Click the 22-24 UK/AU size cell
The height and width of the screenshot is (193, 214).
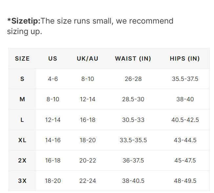(x=88, y=181)
